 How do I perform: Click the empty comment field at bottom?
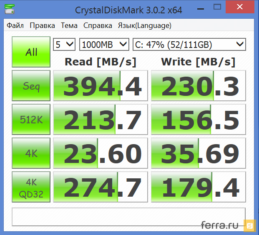tap(129, 217)
